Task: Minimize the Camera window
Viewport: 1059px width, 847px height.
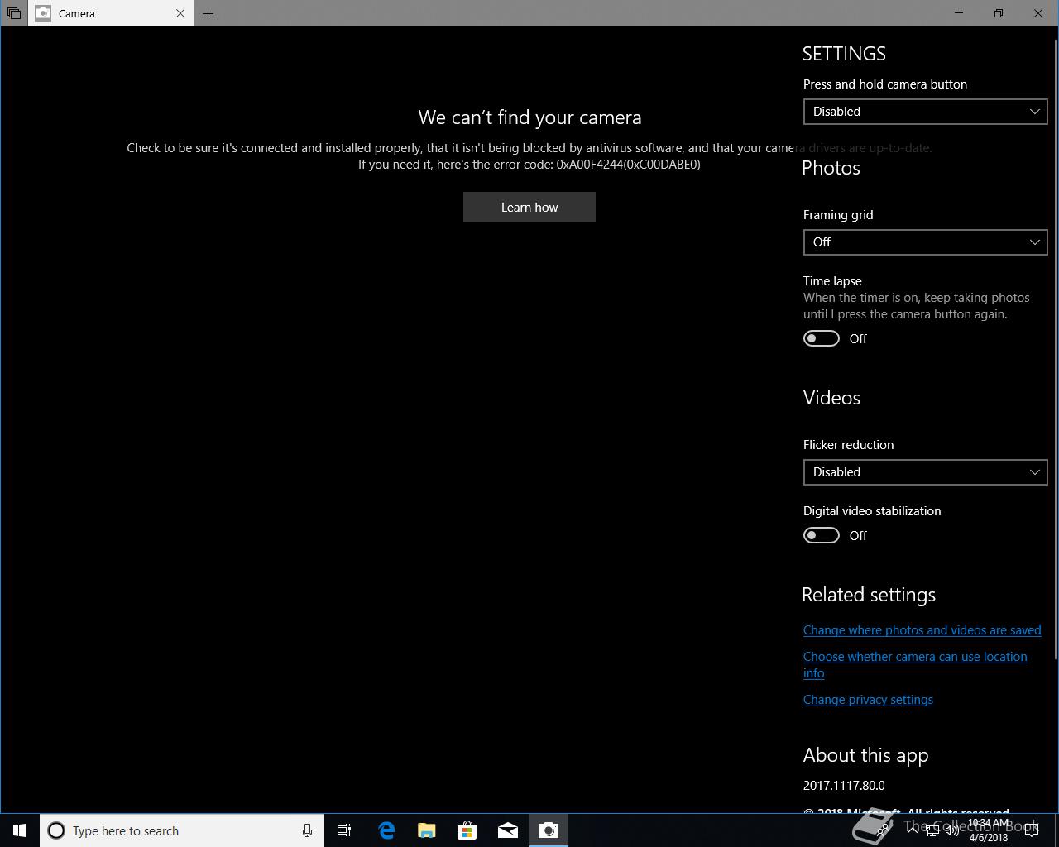Action: 959,13
